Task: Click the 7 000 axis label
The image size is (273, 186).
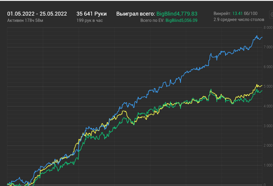Action: 268,47
